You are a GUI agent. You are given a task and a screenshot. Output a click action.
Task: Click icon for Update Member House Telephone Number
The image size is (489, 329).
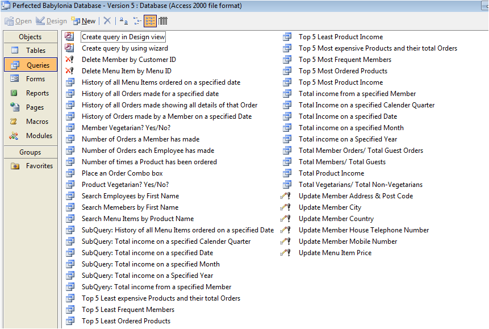click(x=286, y=230)
